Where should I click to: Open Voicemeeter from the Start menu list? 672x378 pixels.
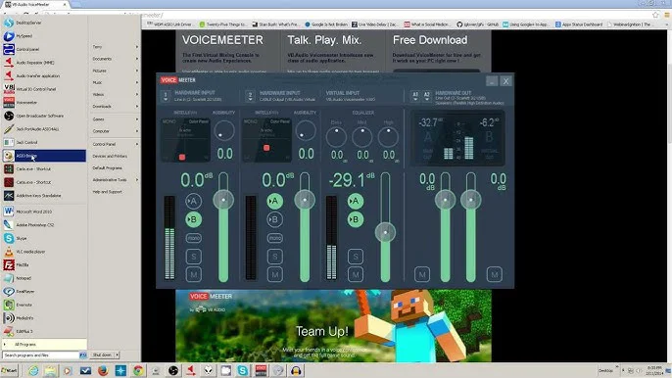(44, 103)
